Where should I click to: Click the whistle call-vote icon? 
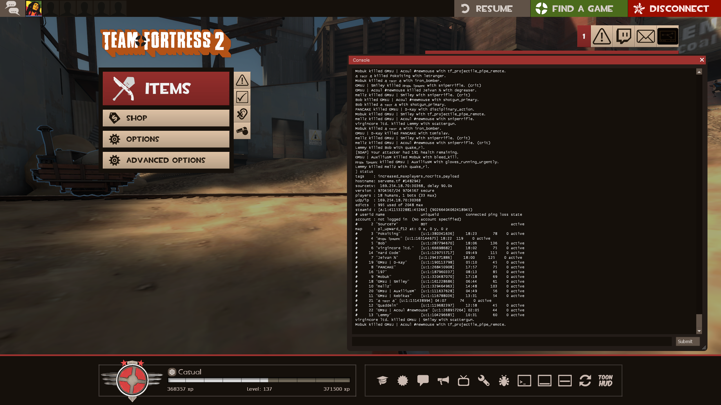point(242,131)
